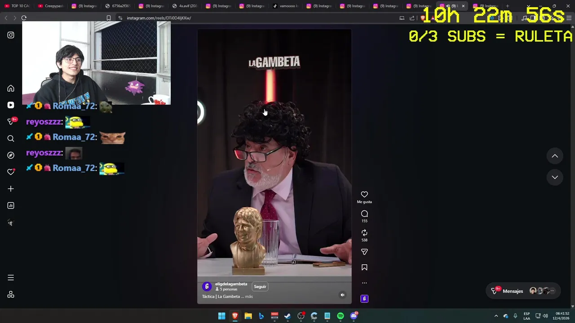The width and height of the screenshot is (575, 323).
Task: Open a new browser tab
Action: click(507, 6)
